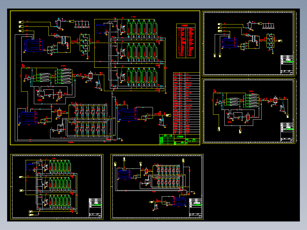Click the small blue tank beside top green columns
The image size is (307, 230).
[x=101, y=29]
